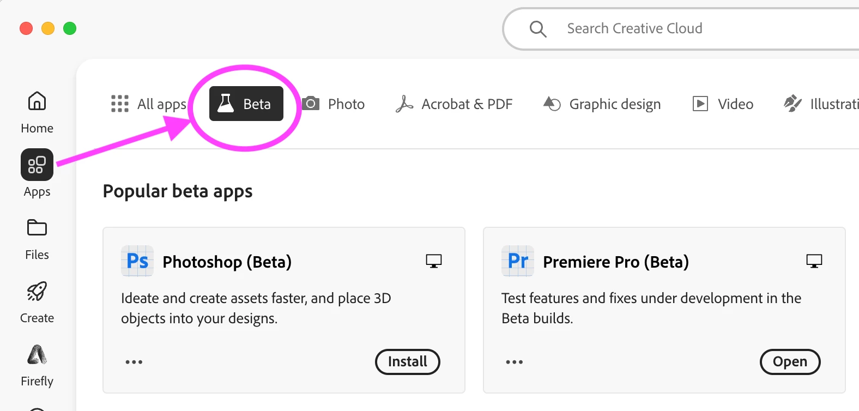This screenshot has height=411, width=859.
Task: Open more options for Premiere Pro (Beta)
Action: [515, 362]
